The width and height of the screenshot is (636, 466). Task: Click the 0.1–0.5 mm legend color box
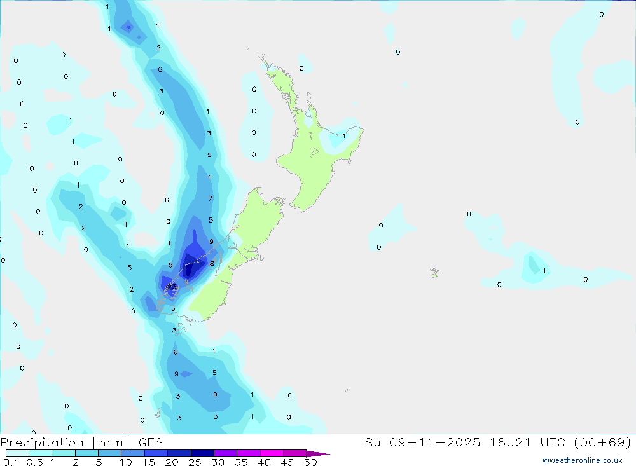point(17,453)
